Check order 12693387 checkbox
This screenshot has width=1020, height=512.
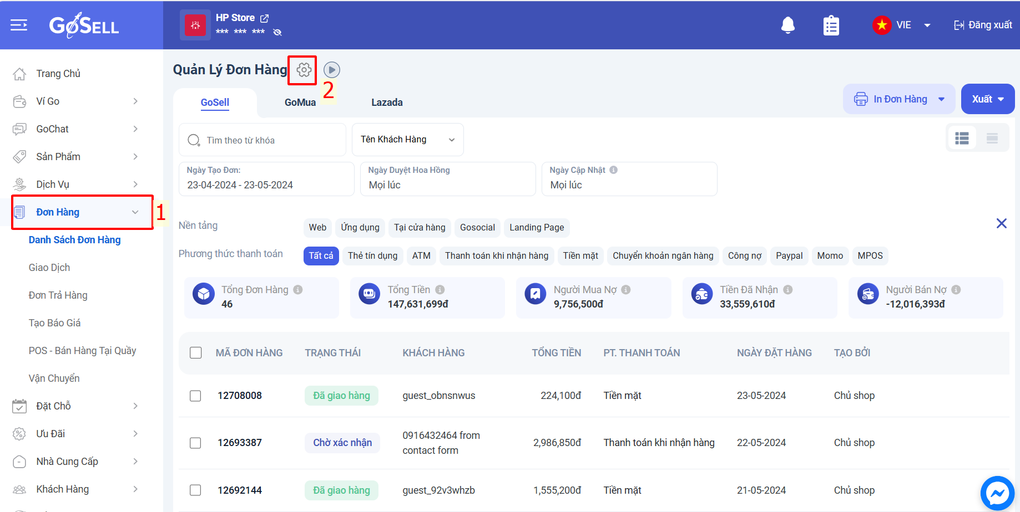click(195, 443)
